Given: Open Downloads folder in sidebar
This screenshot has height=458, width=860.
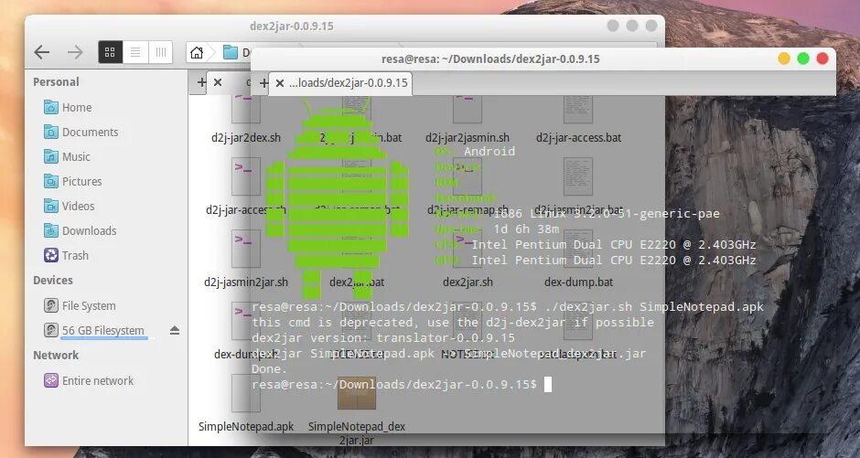Looking at the screenshot, I should click(81, 230).
